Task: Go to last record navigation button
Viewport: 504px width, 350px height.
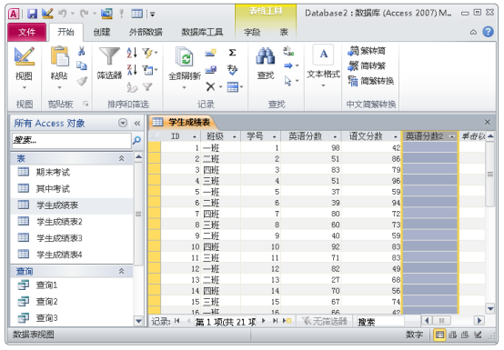Action: pos(275,321)
